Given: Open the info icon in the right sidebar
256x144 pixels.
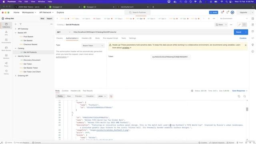Looking at the screenshot, I should 253,52.
